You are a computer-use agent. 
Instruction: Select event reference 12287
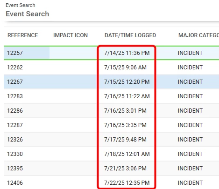pyautogui.click(x=15, y=125)
